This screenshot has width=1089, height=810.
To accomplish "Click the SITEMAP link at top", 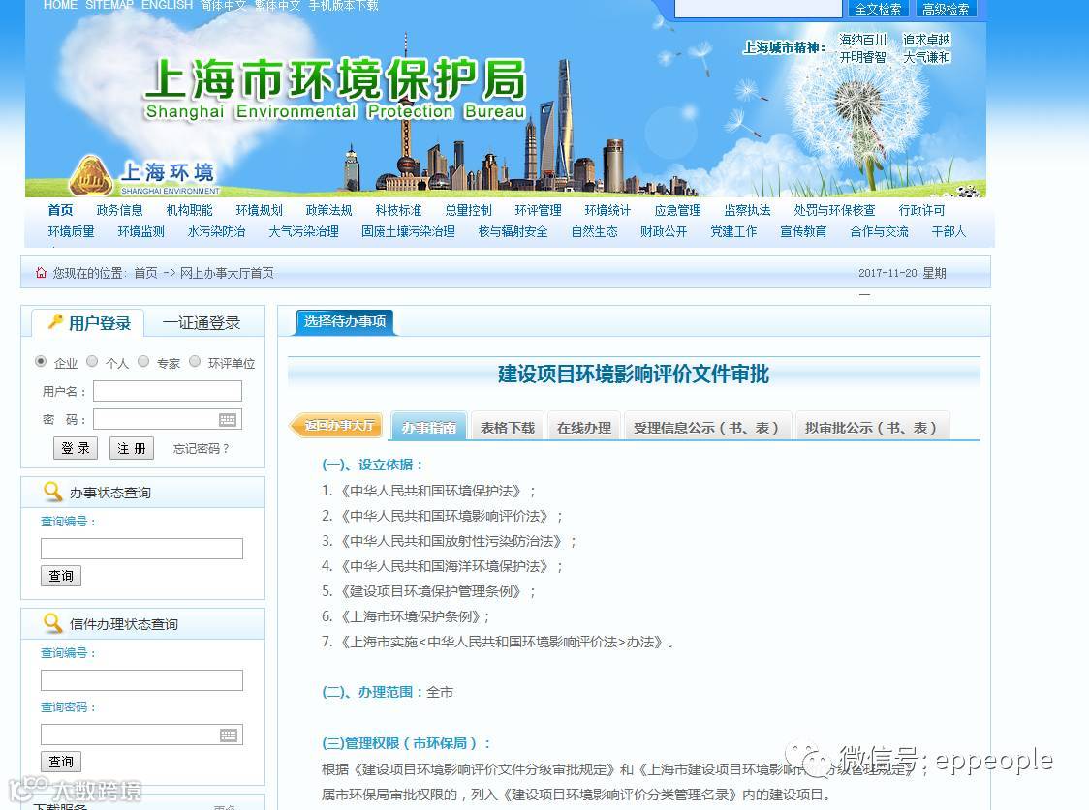I will click(x=109, y=5).
